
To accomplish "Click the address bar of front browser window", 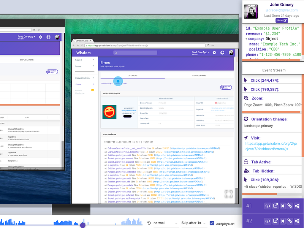I will 145,45.
